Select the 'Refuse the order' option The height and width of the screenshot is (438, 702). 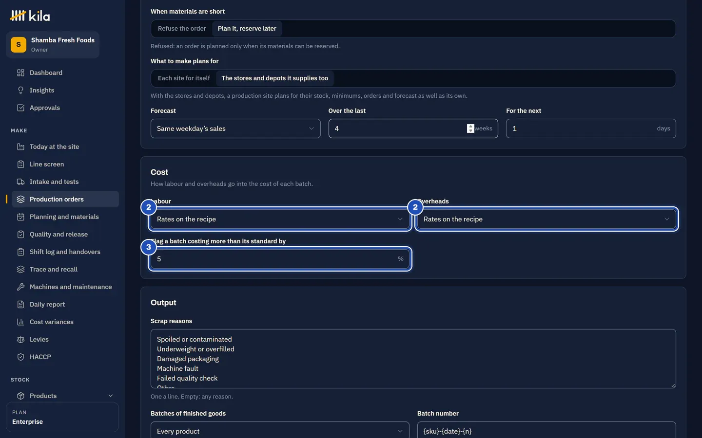click(182, 29)
